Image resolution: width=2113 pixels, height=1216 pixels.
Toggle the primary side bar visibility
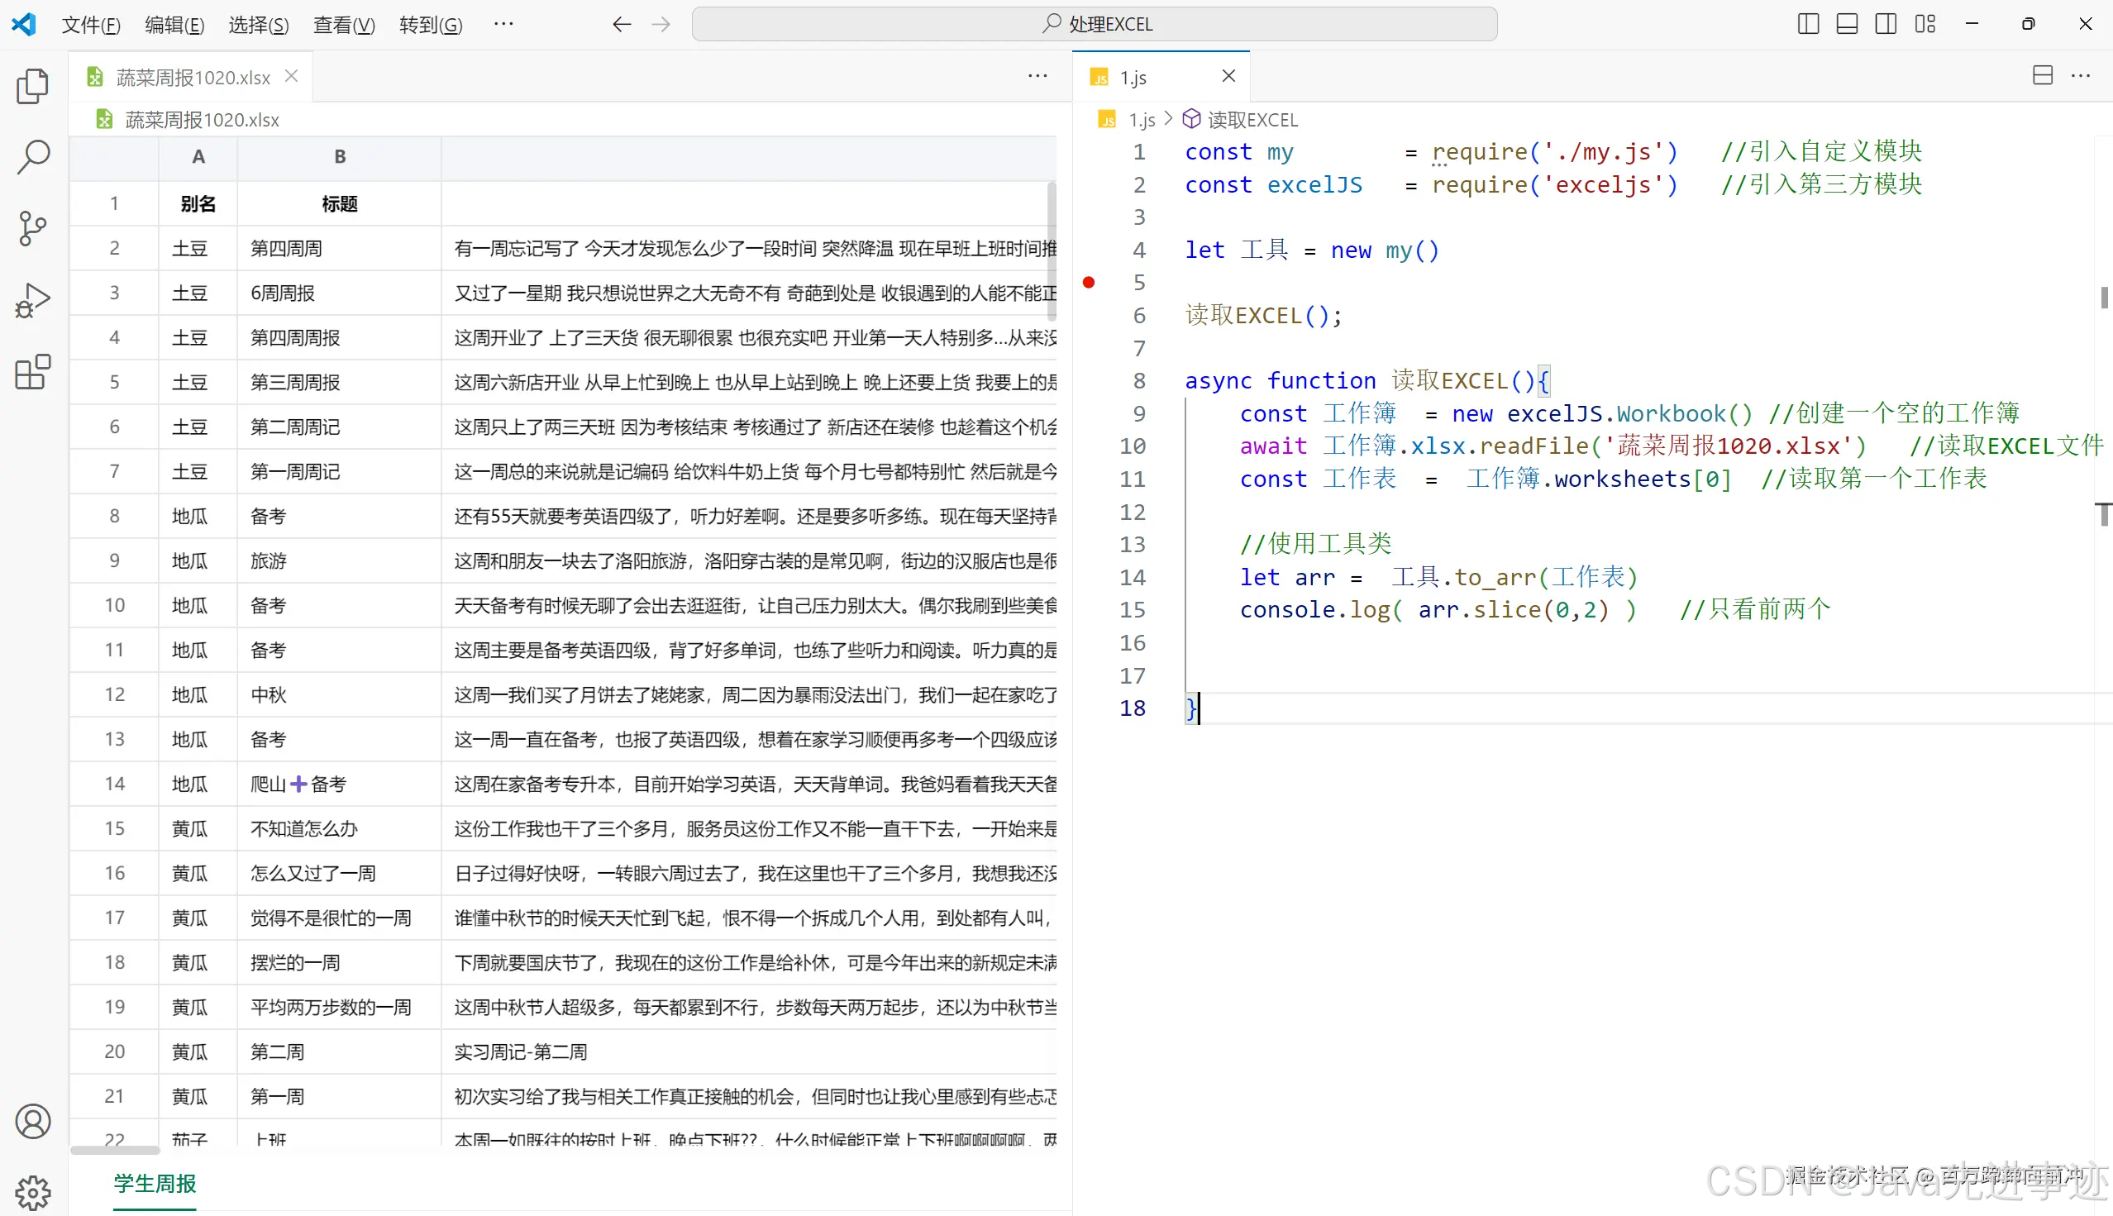pyautogui.click(x=1807, y=23)
